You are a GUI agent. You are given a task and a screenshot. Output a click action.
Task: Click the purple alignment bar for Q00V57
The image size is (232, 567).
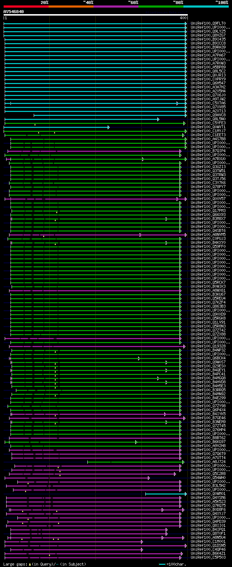pyautogui.click(x=96, y=199)
